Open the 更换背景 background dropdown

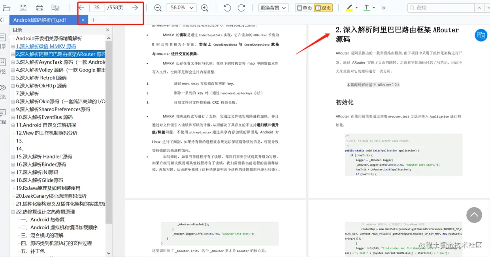pos(273,8)
